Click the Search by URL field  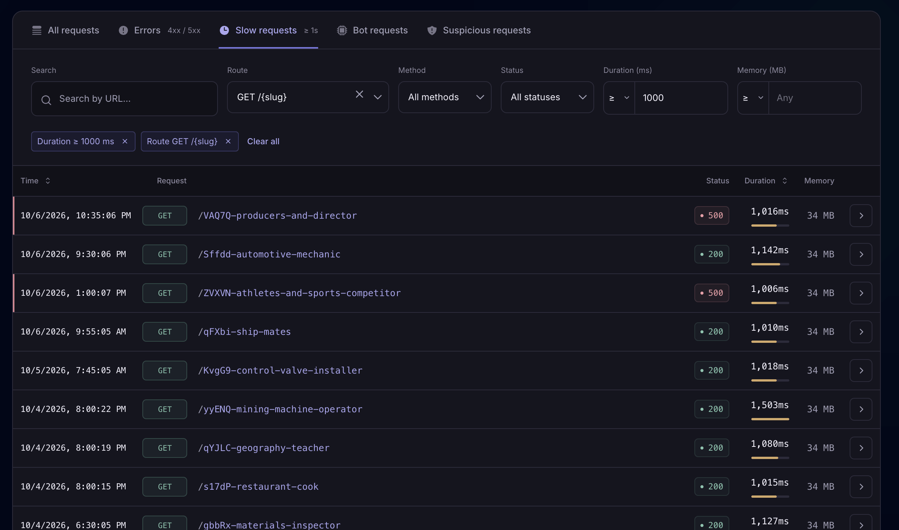point(125,99)
